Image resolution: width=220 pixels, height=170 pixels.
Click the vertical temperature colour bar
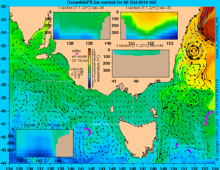tap(89, 68)
